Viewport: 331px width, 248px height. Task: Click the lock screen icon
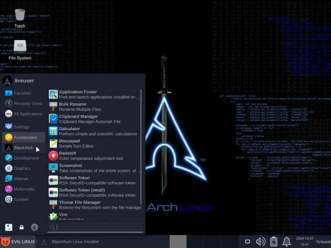(22, 227)
